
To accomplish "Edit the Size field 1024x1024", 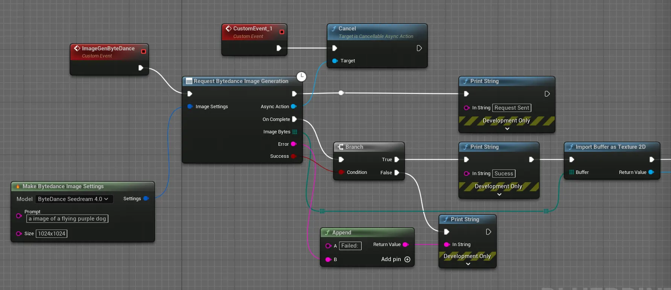I will pyautogui.click(x=52, y=234).
